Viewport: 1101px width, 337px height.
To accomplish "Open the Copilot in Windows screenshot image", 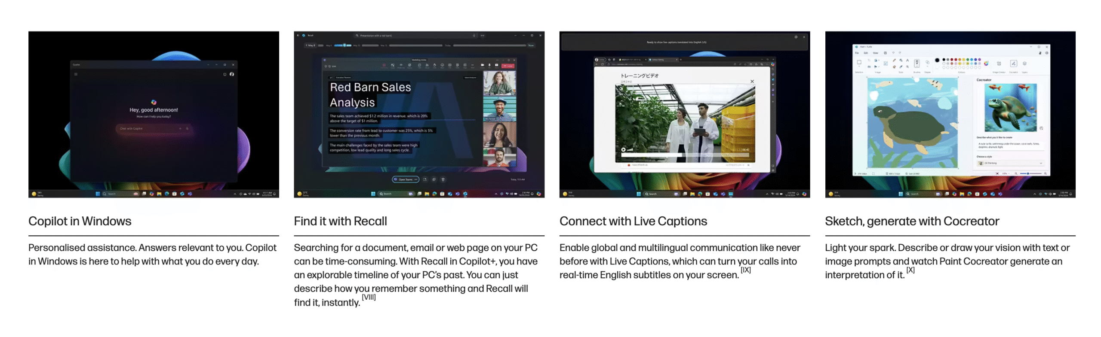I will (x=153, y=114).
